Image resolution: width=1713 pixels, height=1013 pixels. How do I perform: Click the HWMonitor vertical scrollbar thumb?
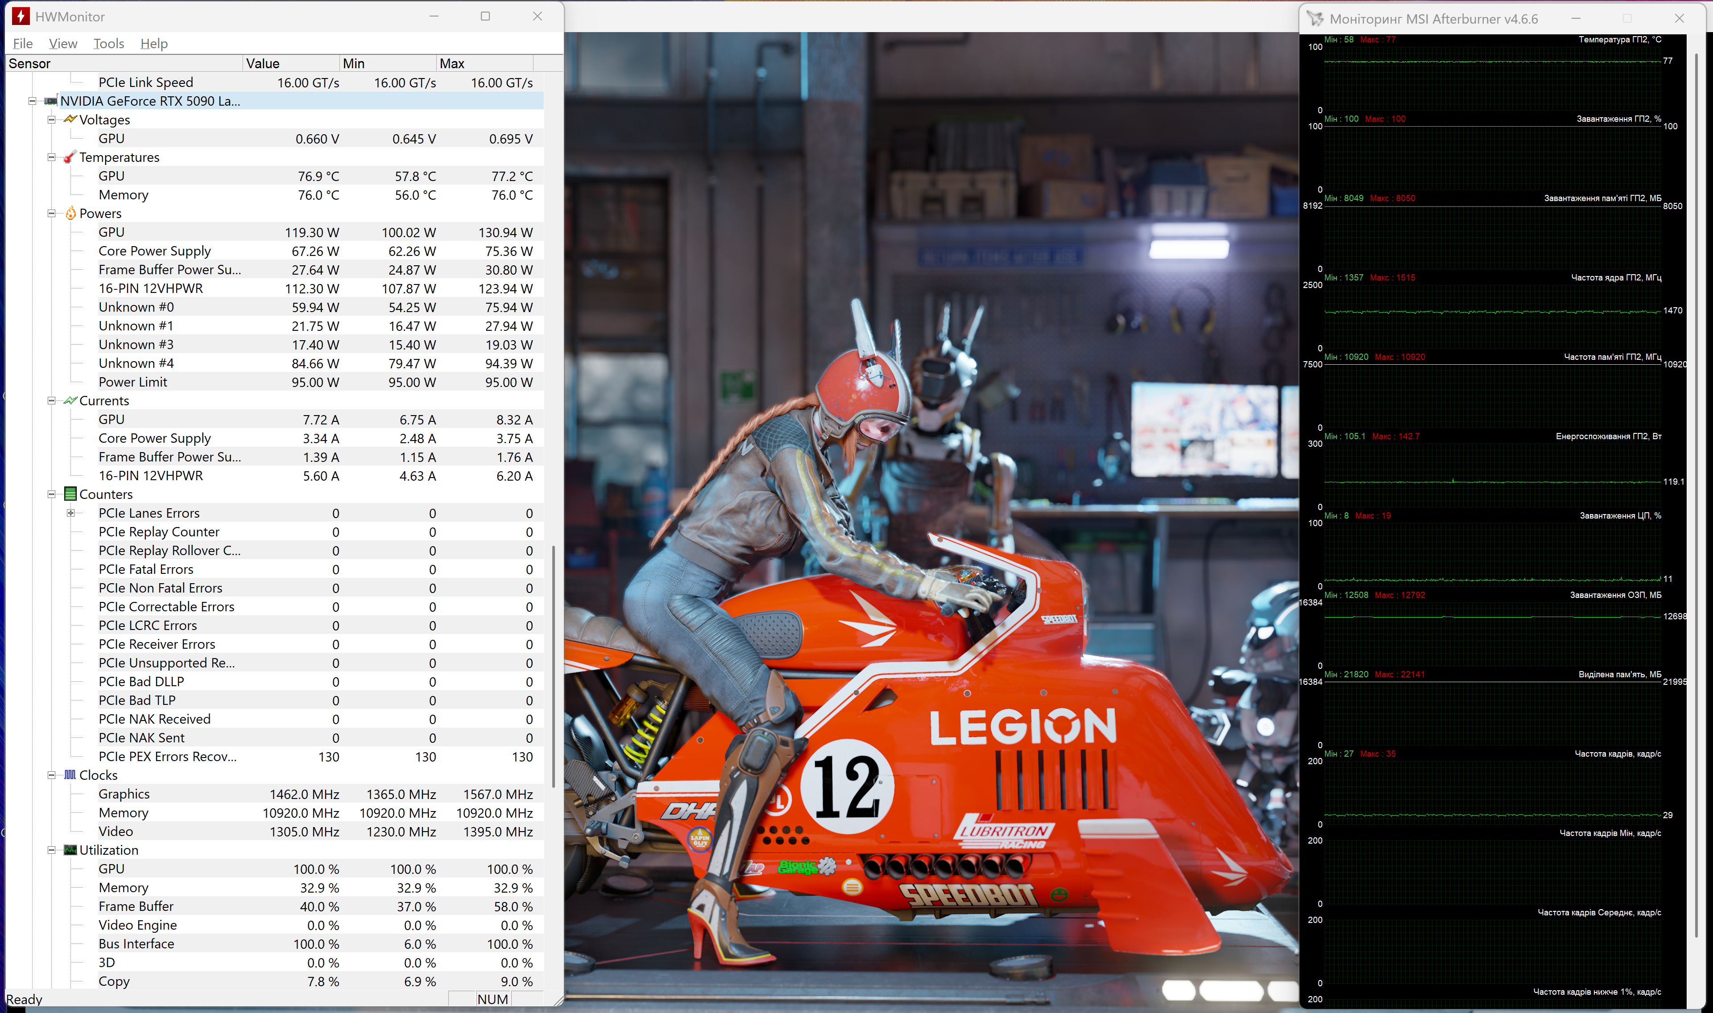[553, 666]
